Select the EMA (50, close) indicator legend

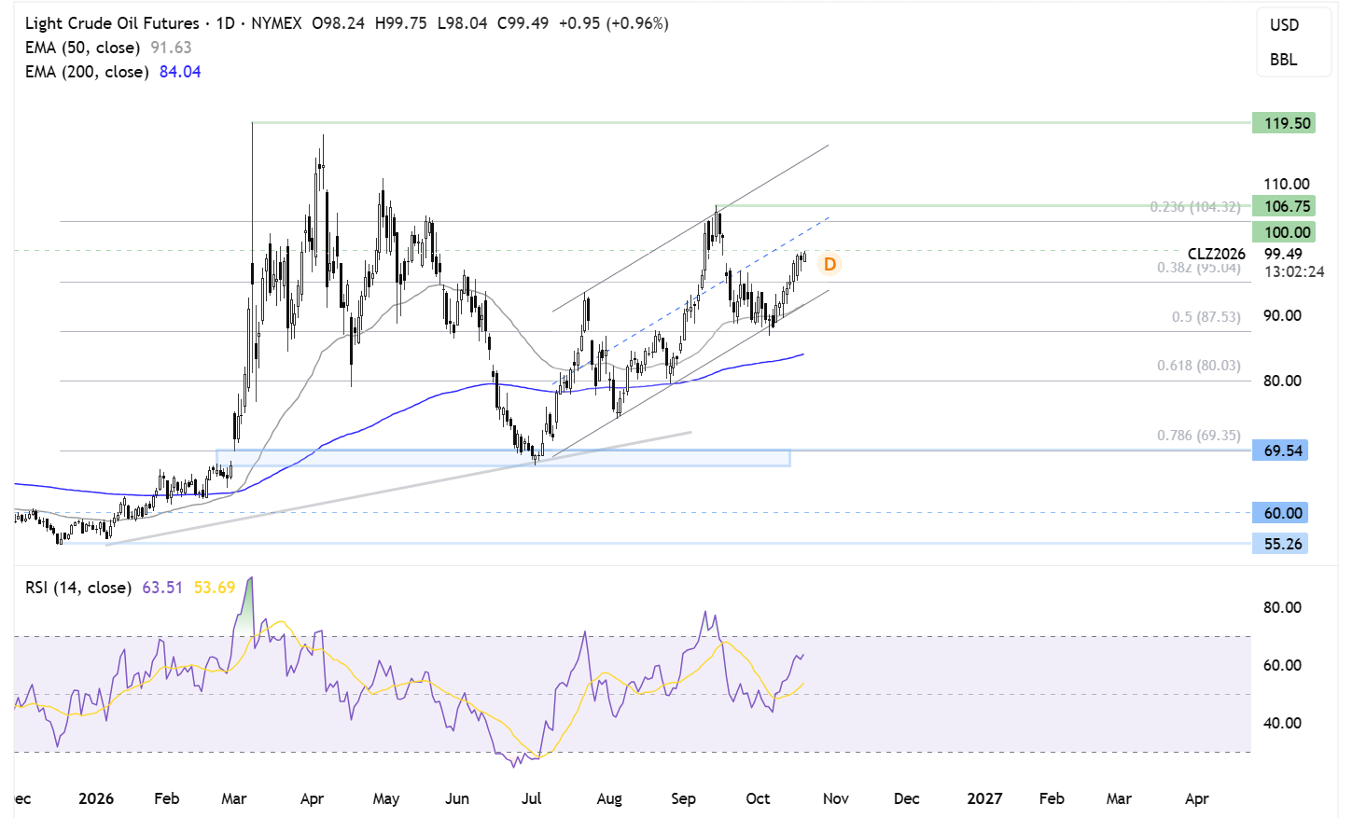click(x=82, y=48)
